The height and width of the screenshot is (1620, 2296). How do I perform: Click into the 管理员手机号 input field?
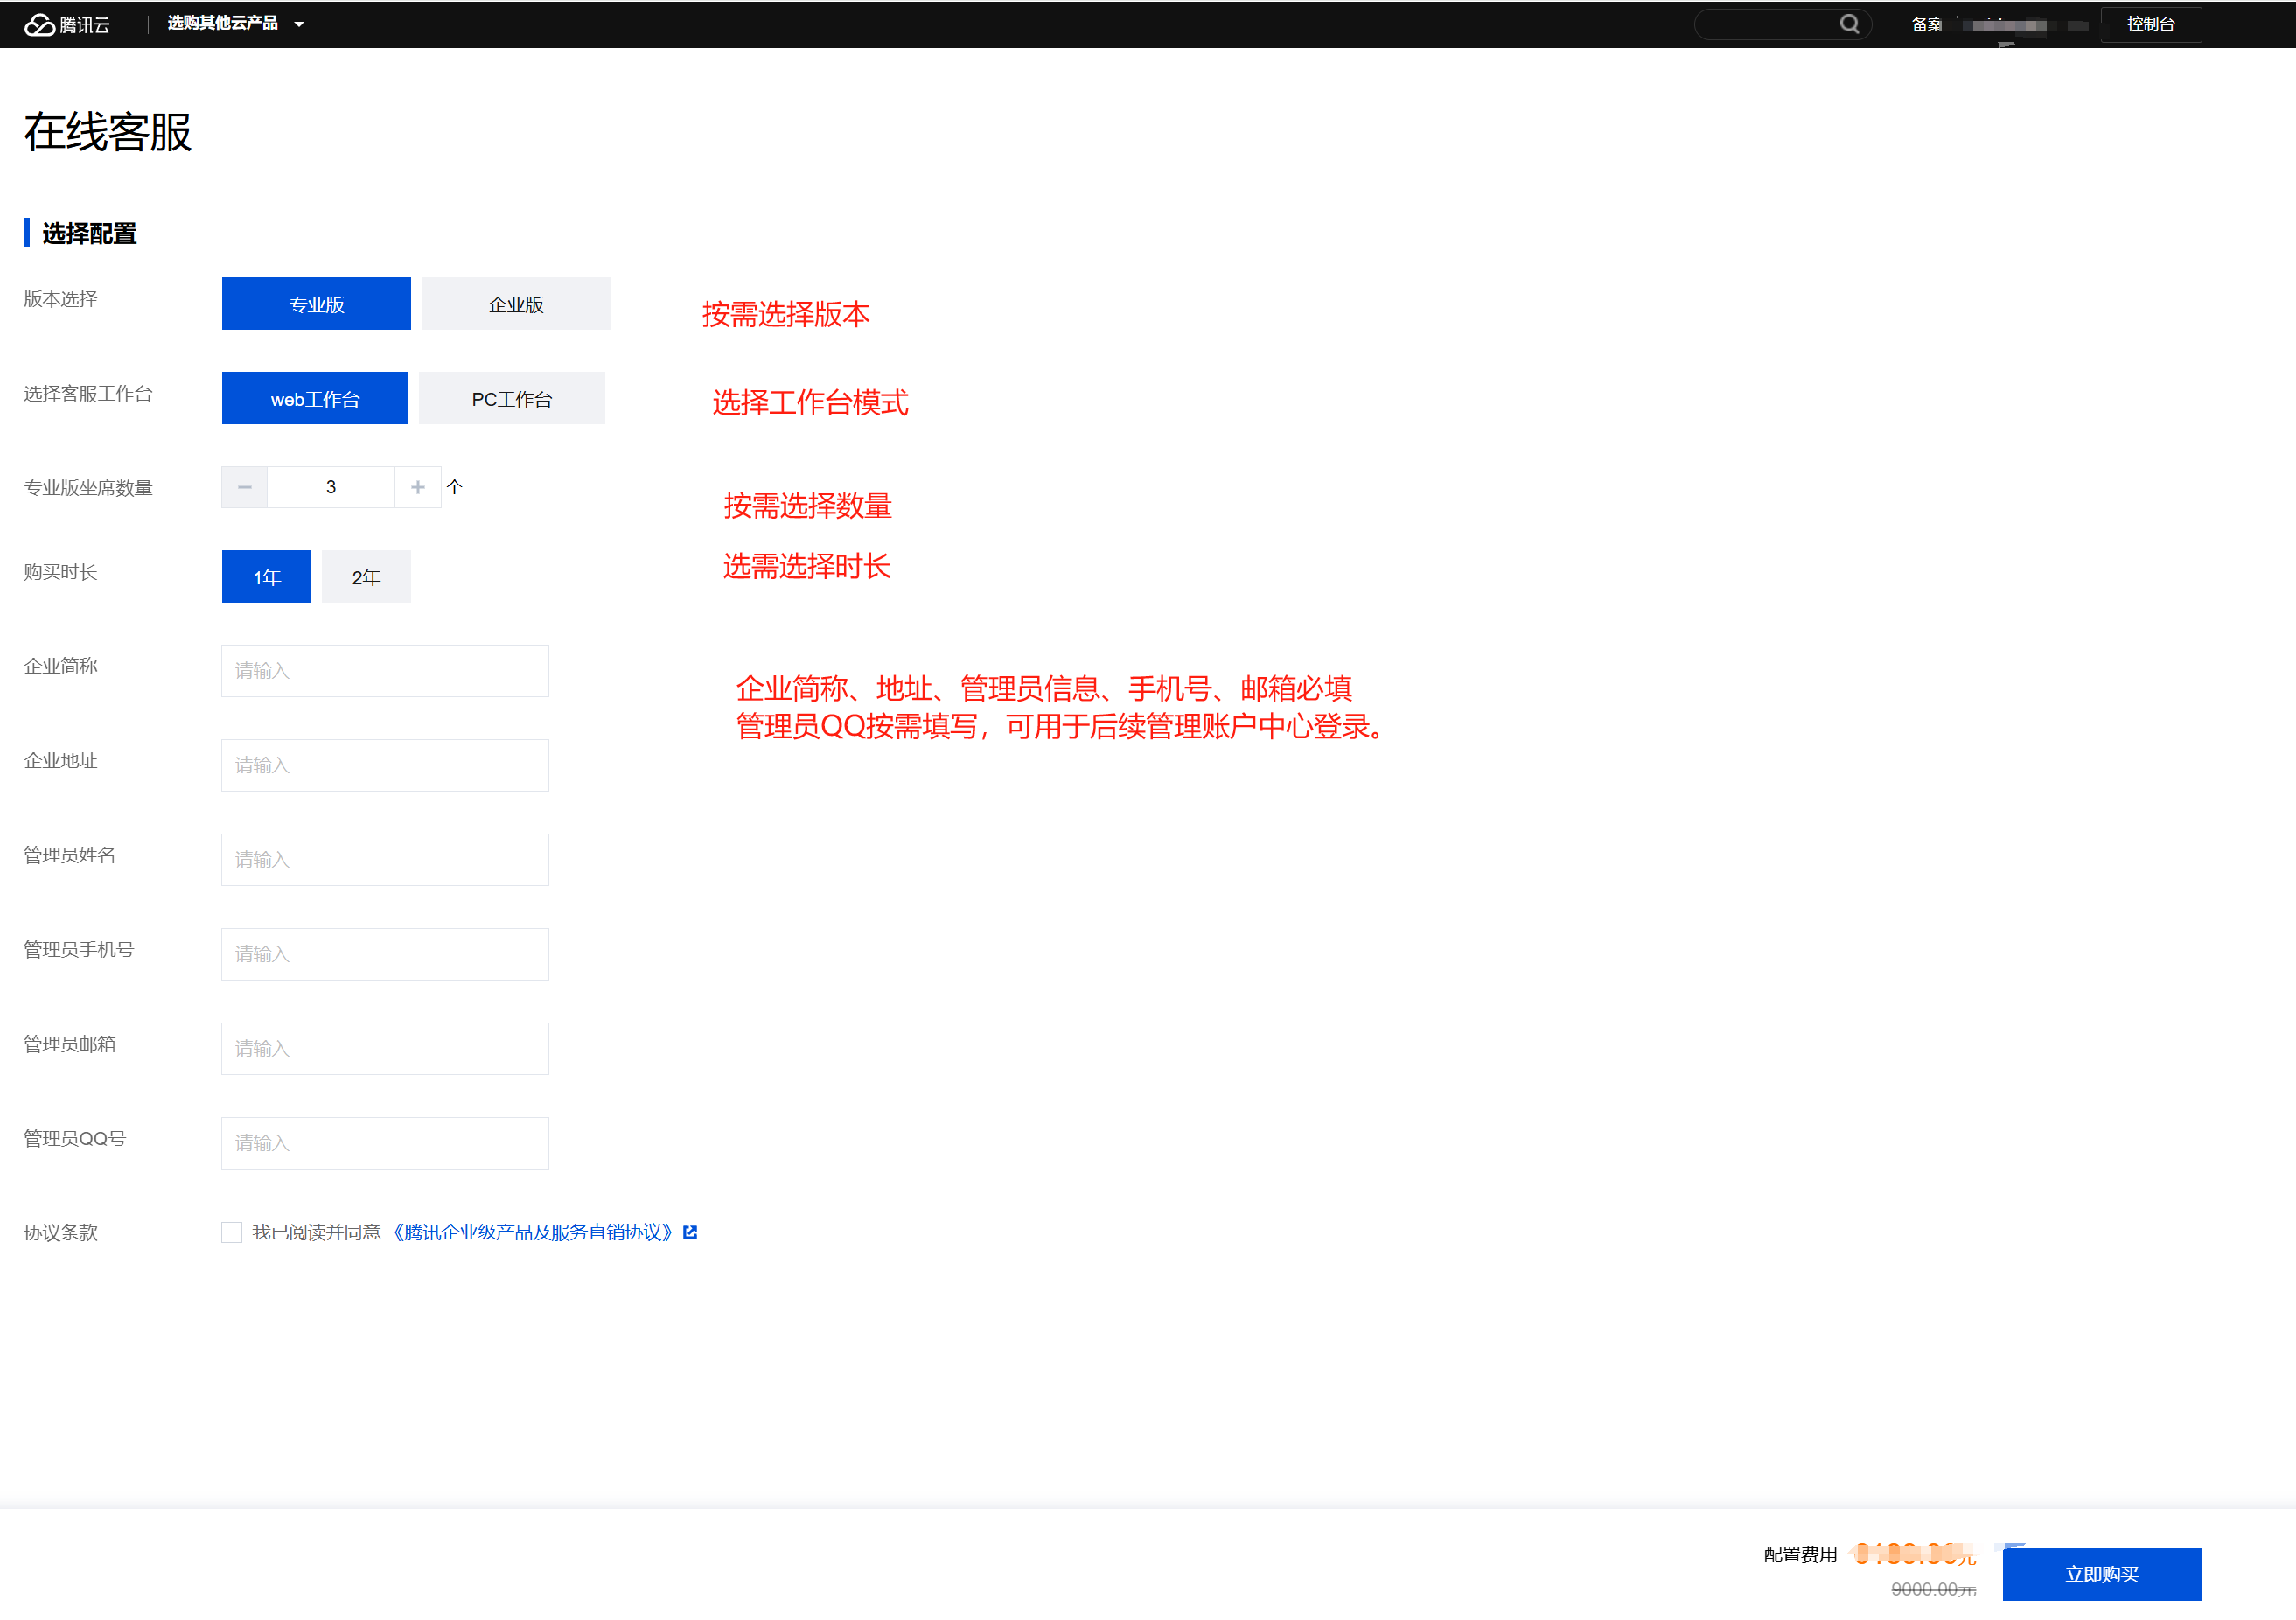point(385,954)
